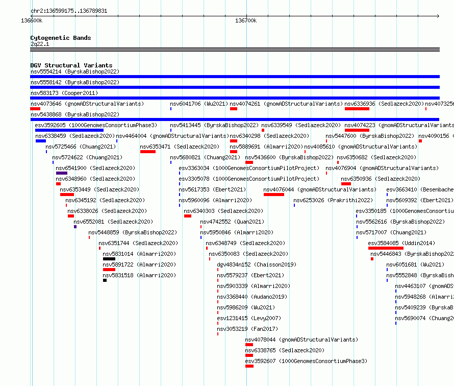Image resolution: width=454 pixels, height=386 pixels.
Task: Click nsv4078044 (gnomADStructuralVariants) label
Action: pyautogui.click(x=301, y=340)
